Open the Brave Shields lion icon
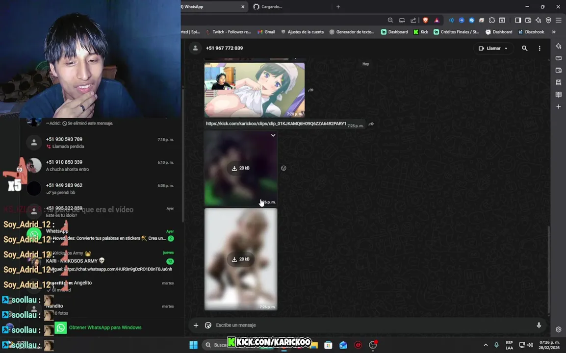 (x=425, y=20)
